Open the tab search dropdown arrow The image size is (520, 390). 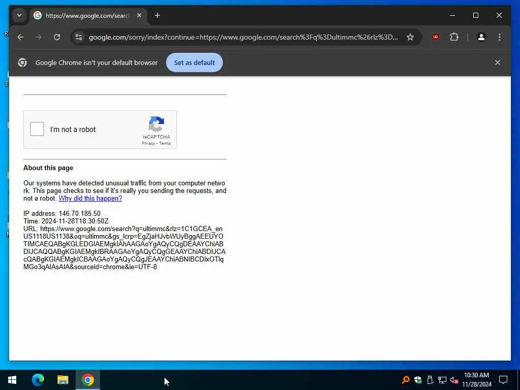click(x=19, y=15)
